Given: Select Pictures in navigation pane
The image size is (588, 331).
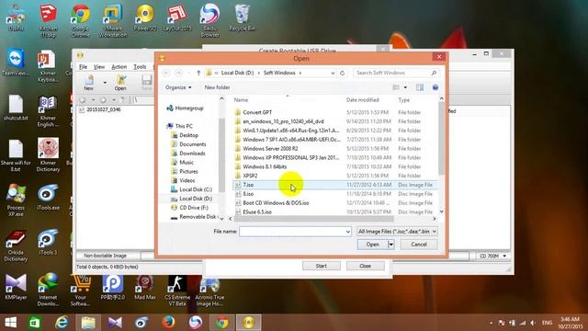Looking at the screenshot, I should tap(185, 171).
